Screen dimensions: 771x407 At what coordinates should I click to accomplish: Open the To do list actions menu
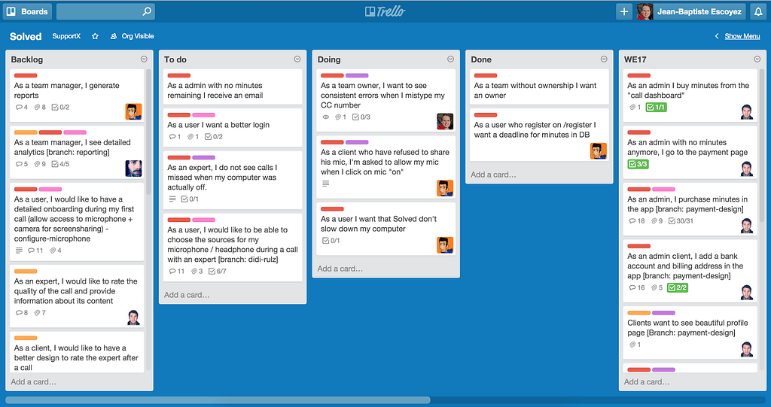(297, 59)
